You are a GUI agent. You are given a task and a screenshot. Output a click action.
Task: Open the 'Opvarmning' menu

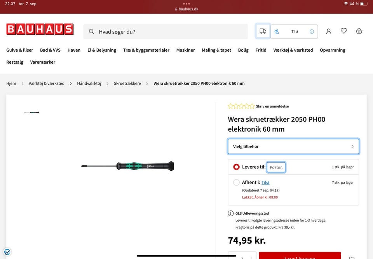click(x=333, y=50)
